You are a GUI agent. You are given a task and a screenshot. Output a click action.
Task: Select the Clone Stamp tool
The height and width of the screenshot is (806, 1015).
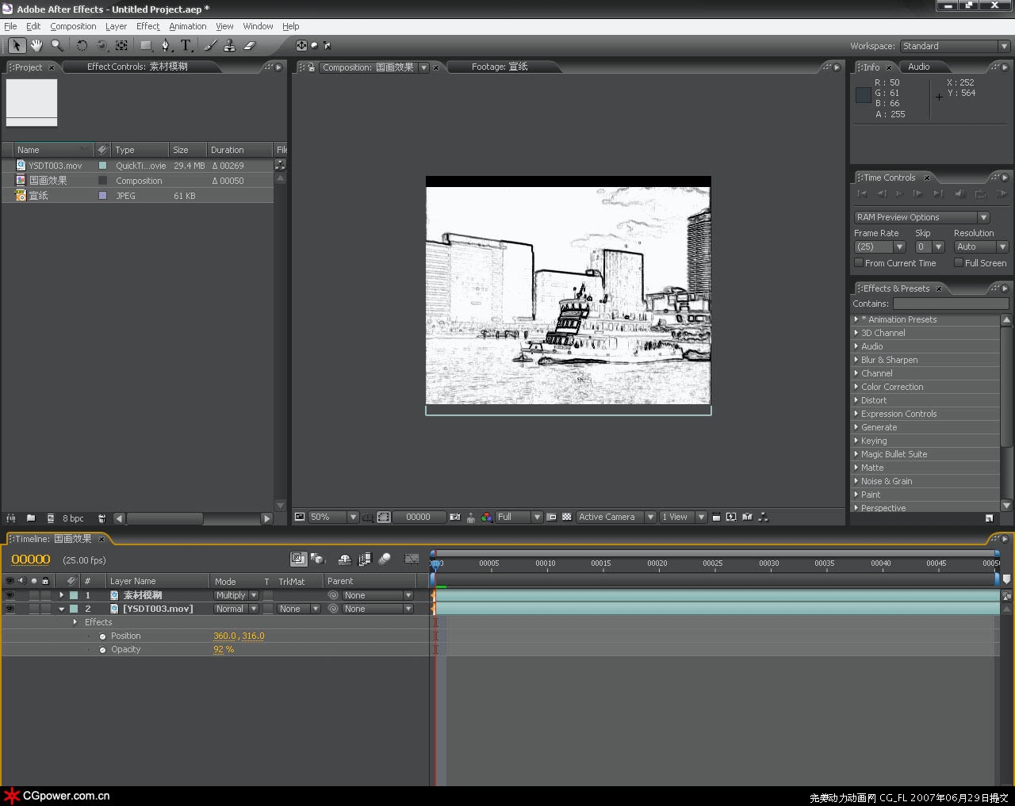click(229, 46)
